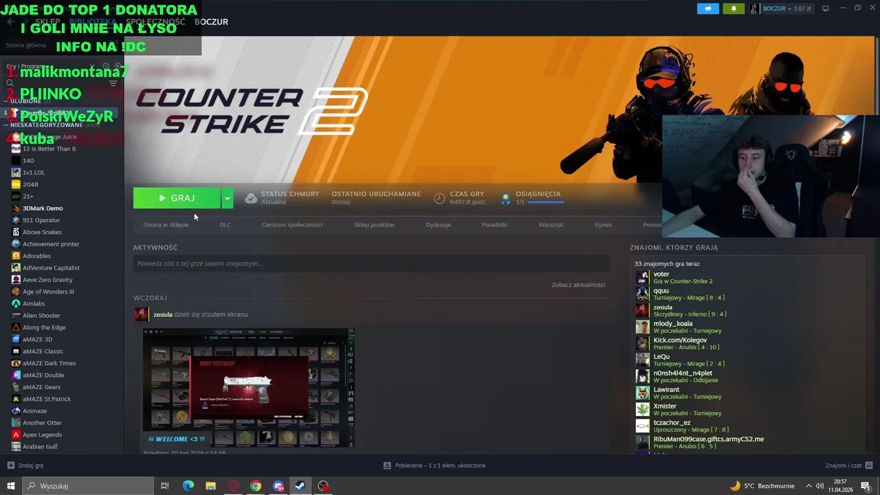Screen dimensions: 880x495
Task: Select Along the Edge entry
Action: tap(44, 327)
